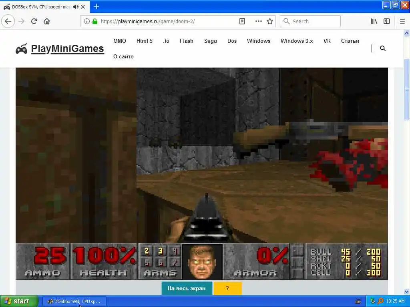The image size is (410, 307).
Task: Click the scrollbar down arrow
Action: click(407, 291)
